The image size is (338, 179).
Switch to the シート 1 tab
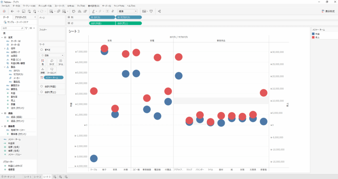(x=28, y=177)
